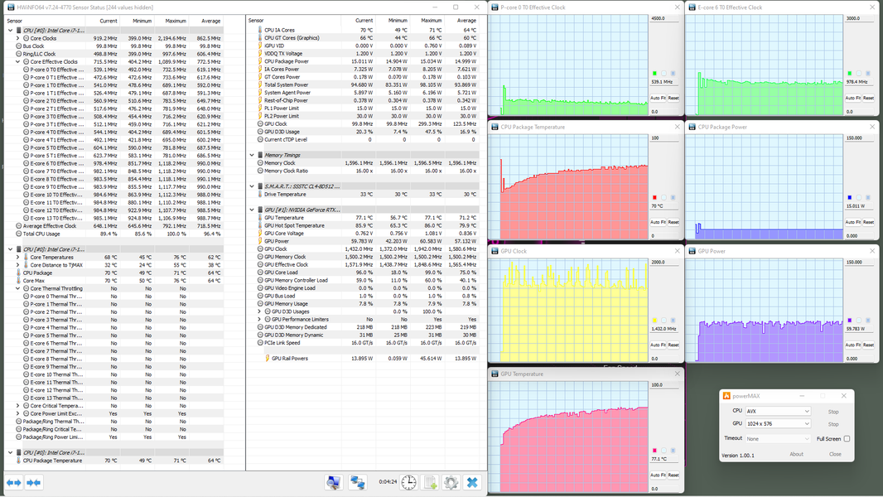Click icon of GPU Power graph window
The image size is (883, 497).
coord(692,251)
